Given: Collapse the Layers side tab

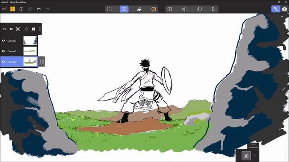Looking at the screenshot, I should (x=42, y=62).
